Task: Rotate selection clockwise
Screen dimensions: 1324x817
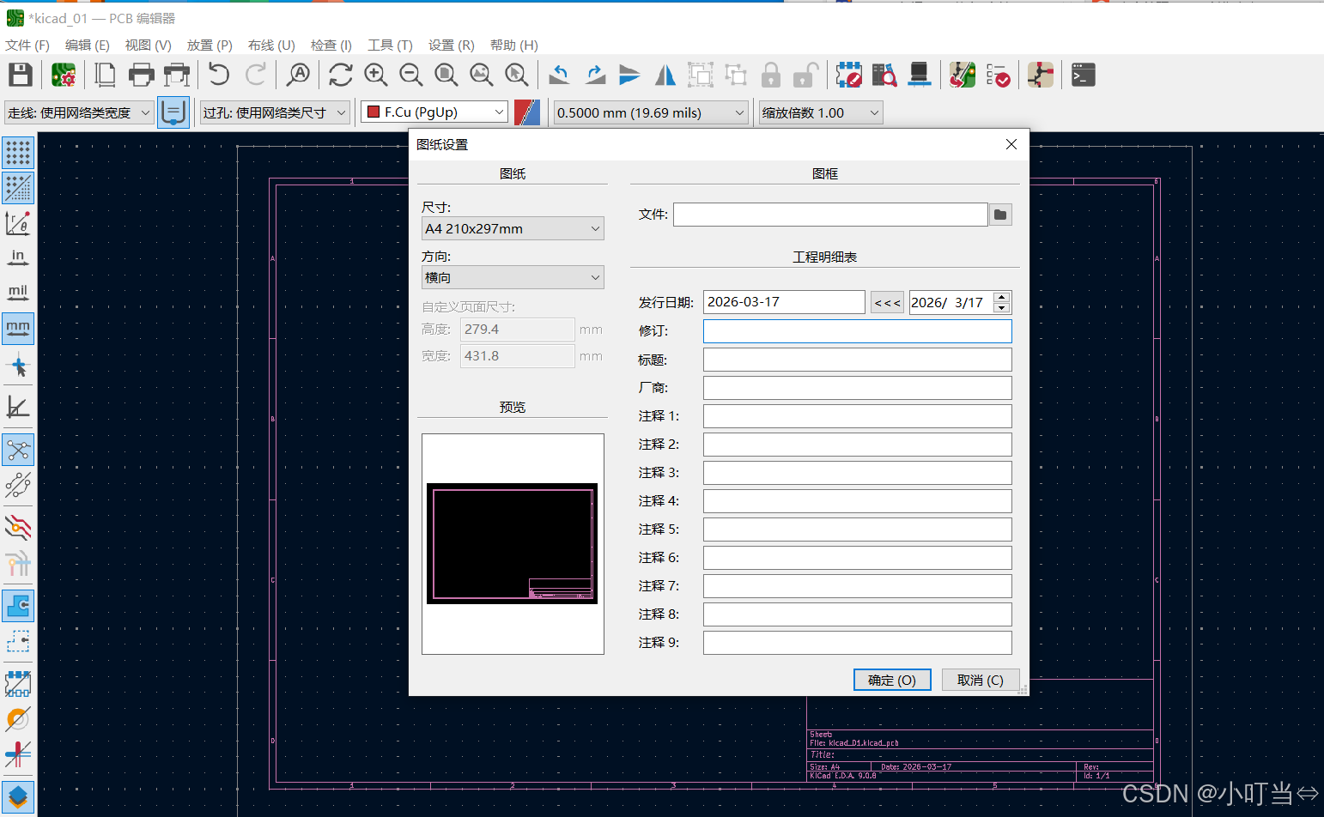Action: pyautogui.click(x=594, y=76)
